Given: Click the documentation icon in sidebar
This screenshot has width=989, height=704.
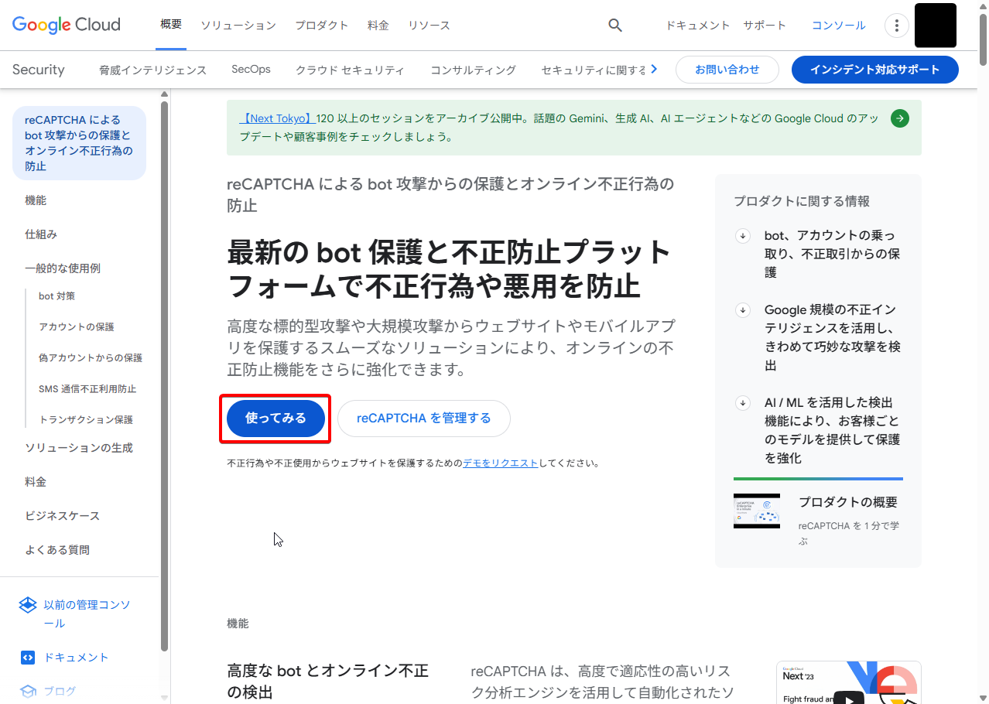Looking at the screenshot, I should click(28, 658).
